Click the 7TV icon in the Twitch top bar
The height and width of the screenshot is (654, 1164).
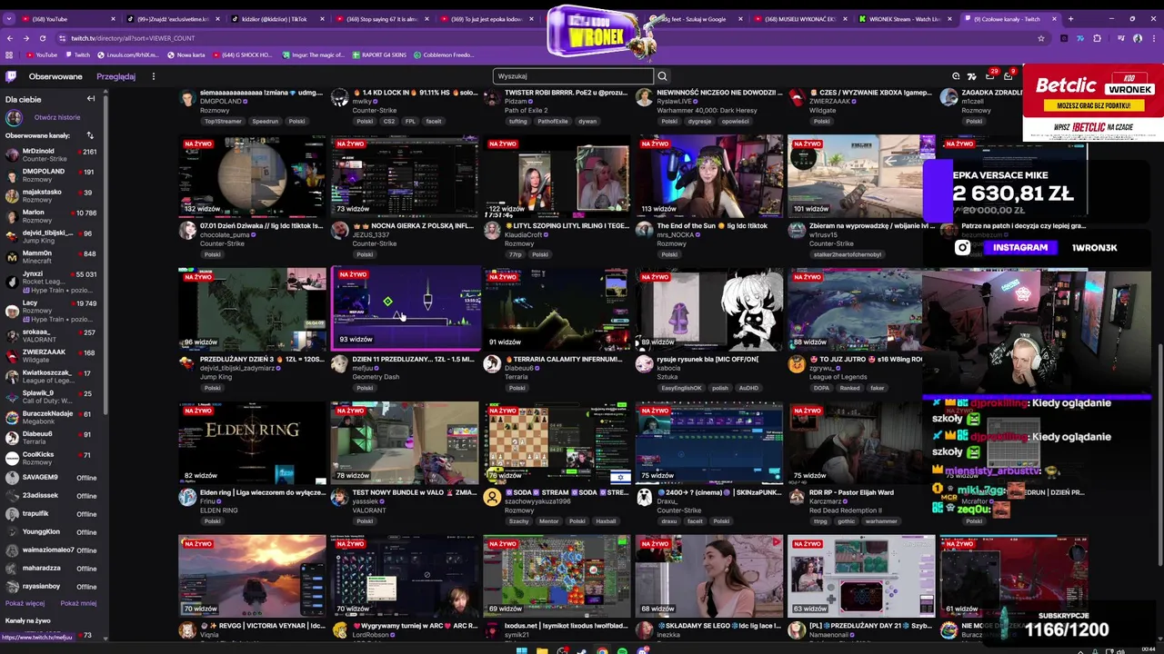[972, 76]
